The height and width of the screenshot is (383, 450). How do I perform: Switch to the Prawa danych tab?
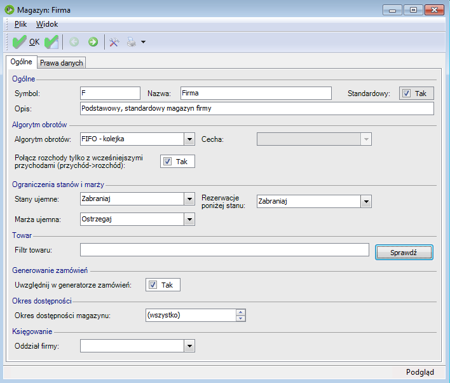tap(62, 63)
